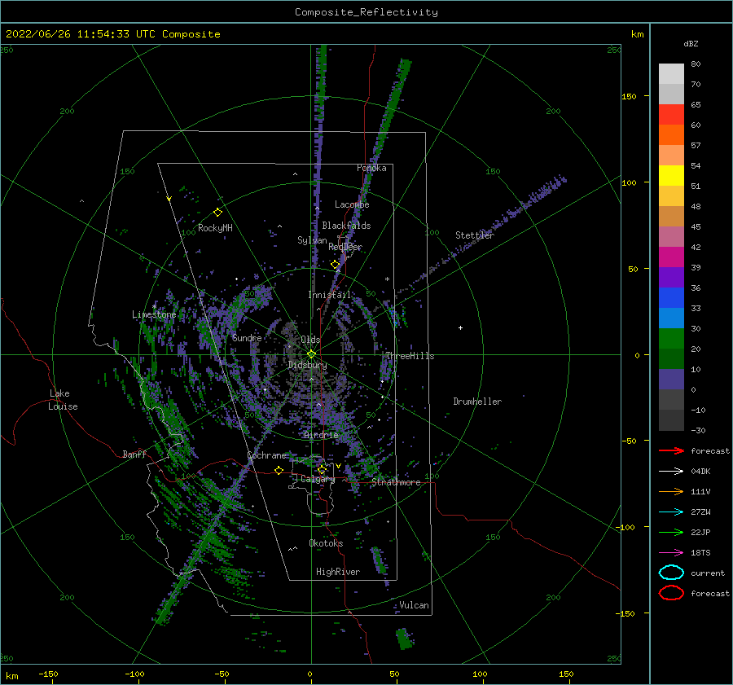Click the Didsbury town label
The height and width of the screenshot is (685, 733).
(x=308, y=365)
